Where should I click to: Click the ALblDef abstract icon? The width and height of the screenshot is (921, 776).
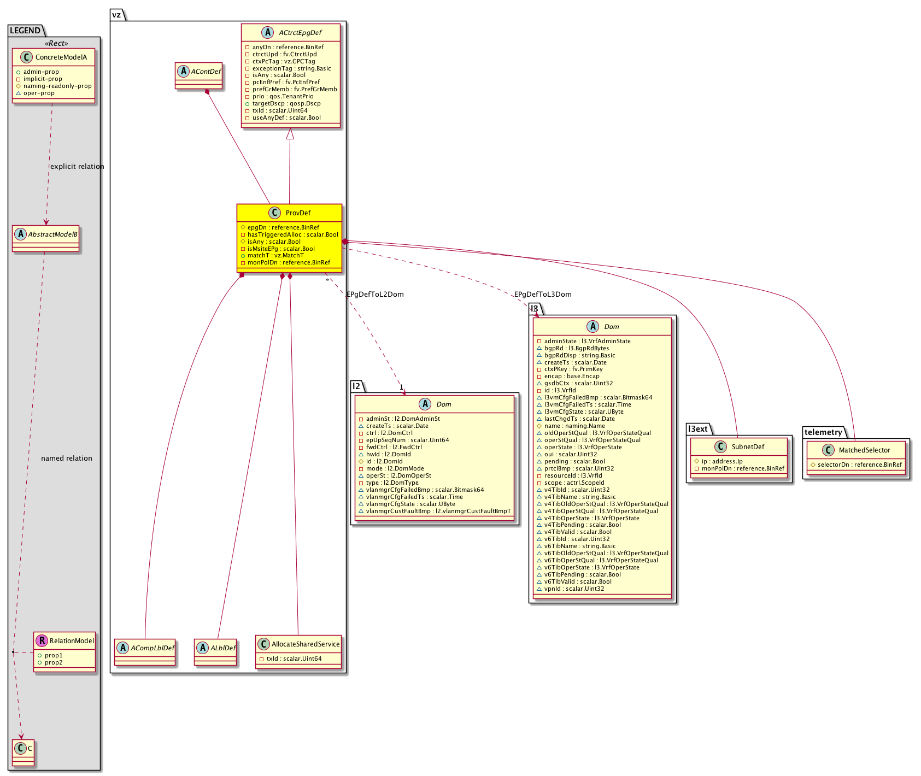tap(203, 648)
